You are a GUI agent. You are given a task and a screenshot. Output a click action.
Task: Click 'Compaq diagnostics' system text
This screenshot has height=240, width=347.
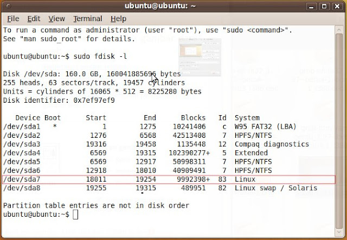(x=272, y=144)
